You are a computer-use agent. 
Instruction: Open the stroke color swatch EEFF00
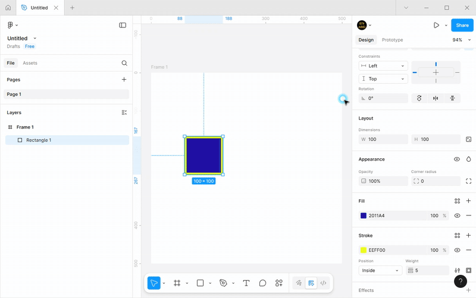point(364,250)
